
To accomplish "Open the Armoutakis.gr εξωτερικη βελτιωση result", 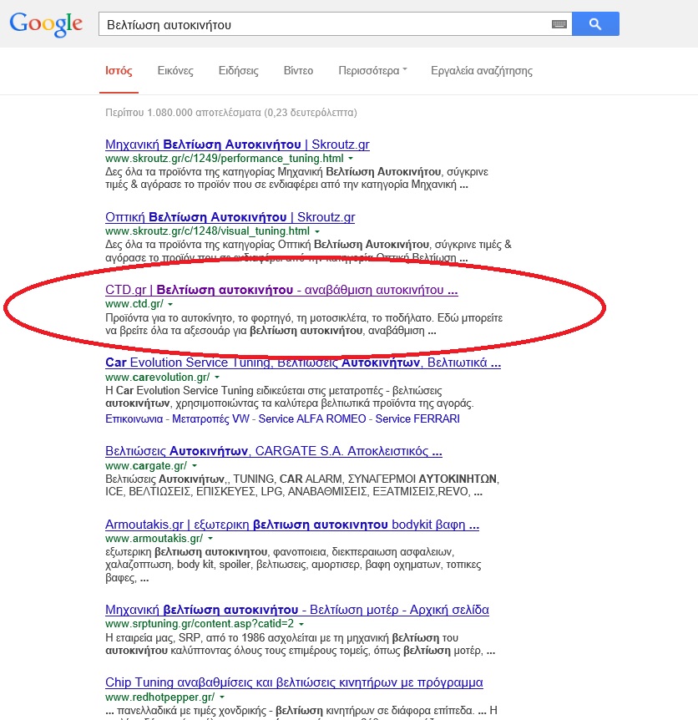I will (x=292, y=525).
